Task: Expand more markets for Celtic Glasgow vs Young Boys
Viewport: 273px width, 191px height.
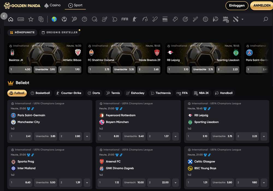Action: 264,183
